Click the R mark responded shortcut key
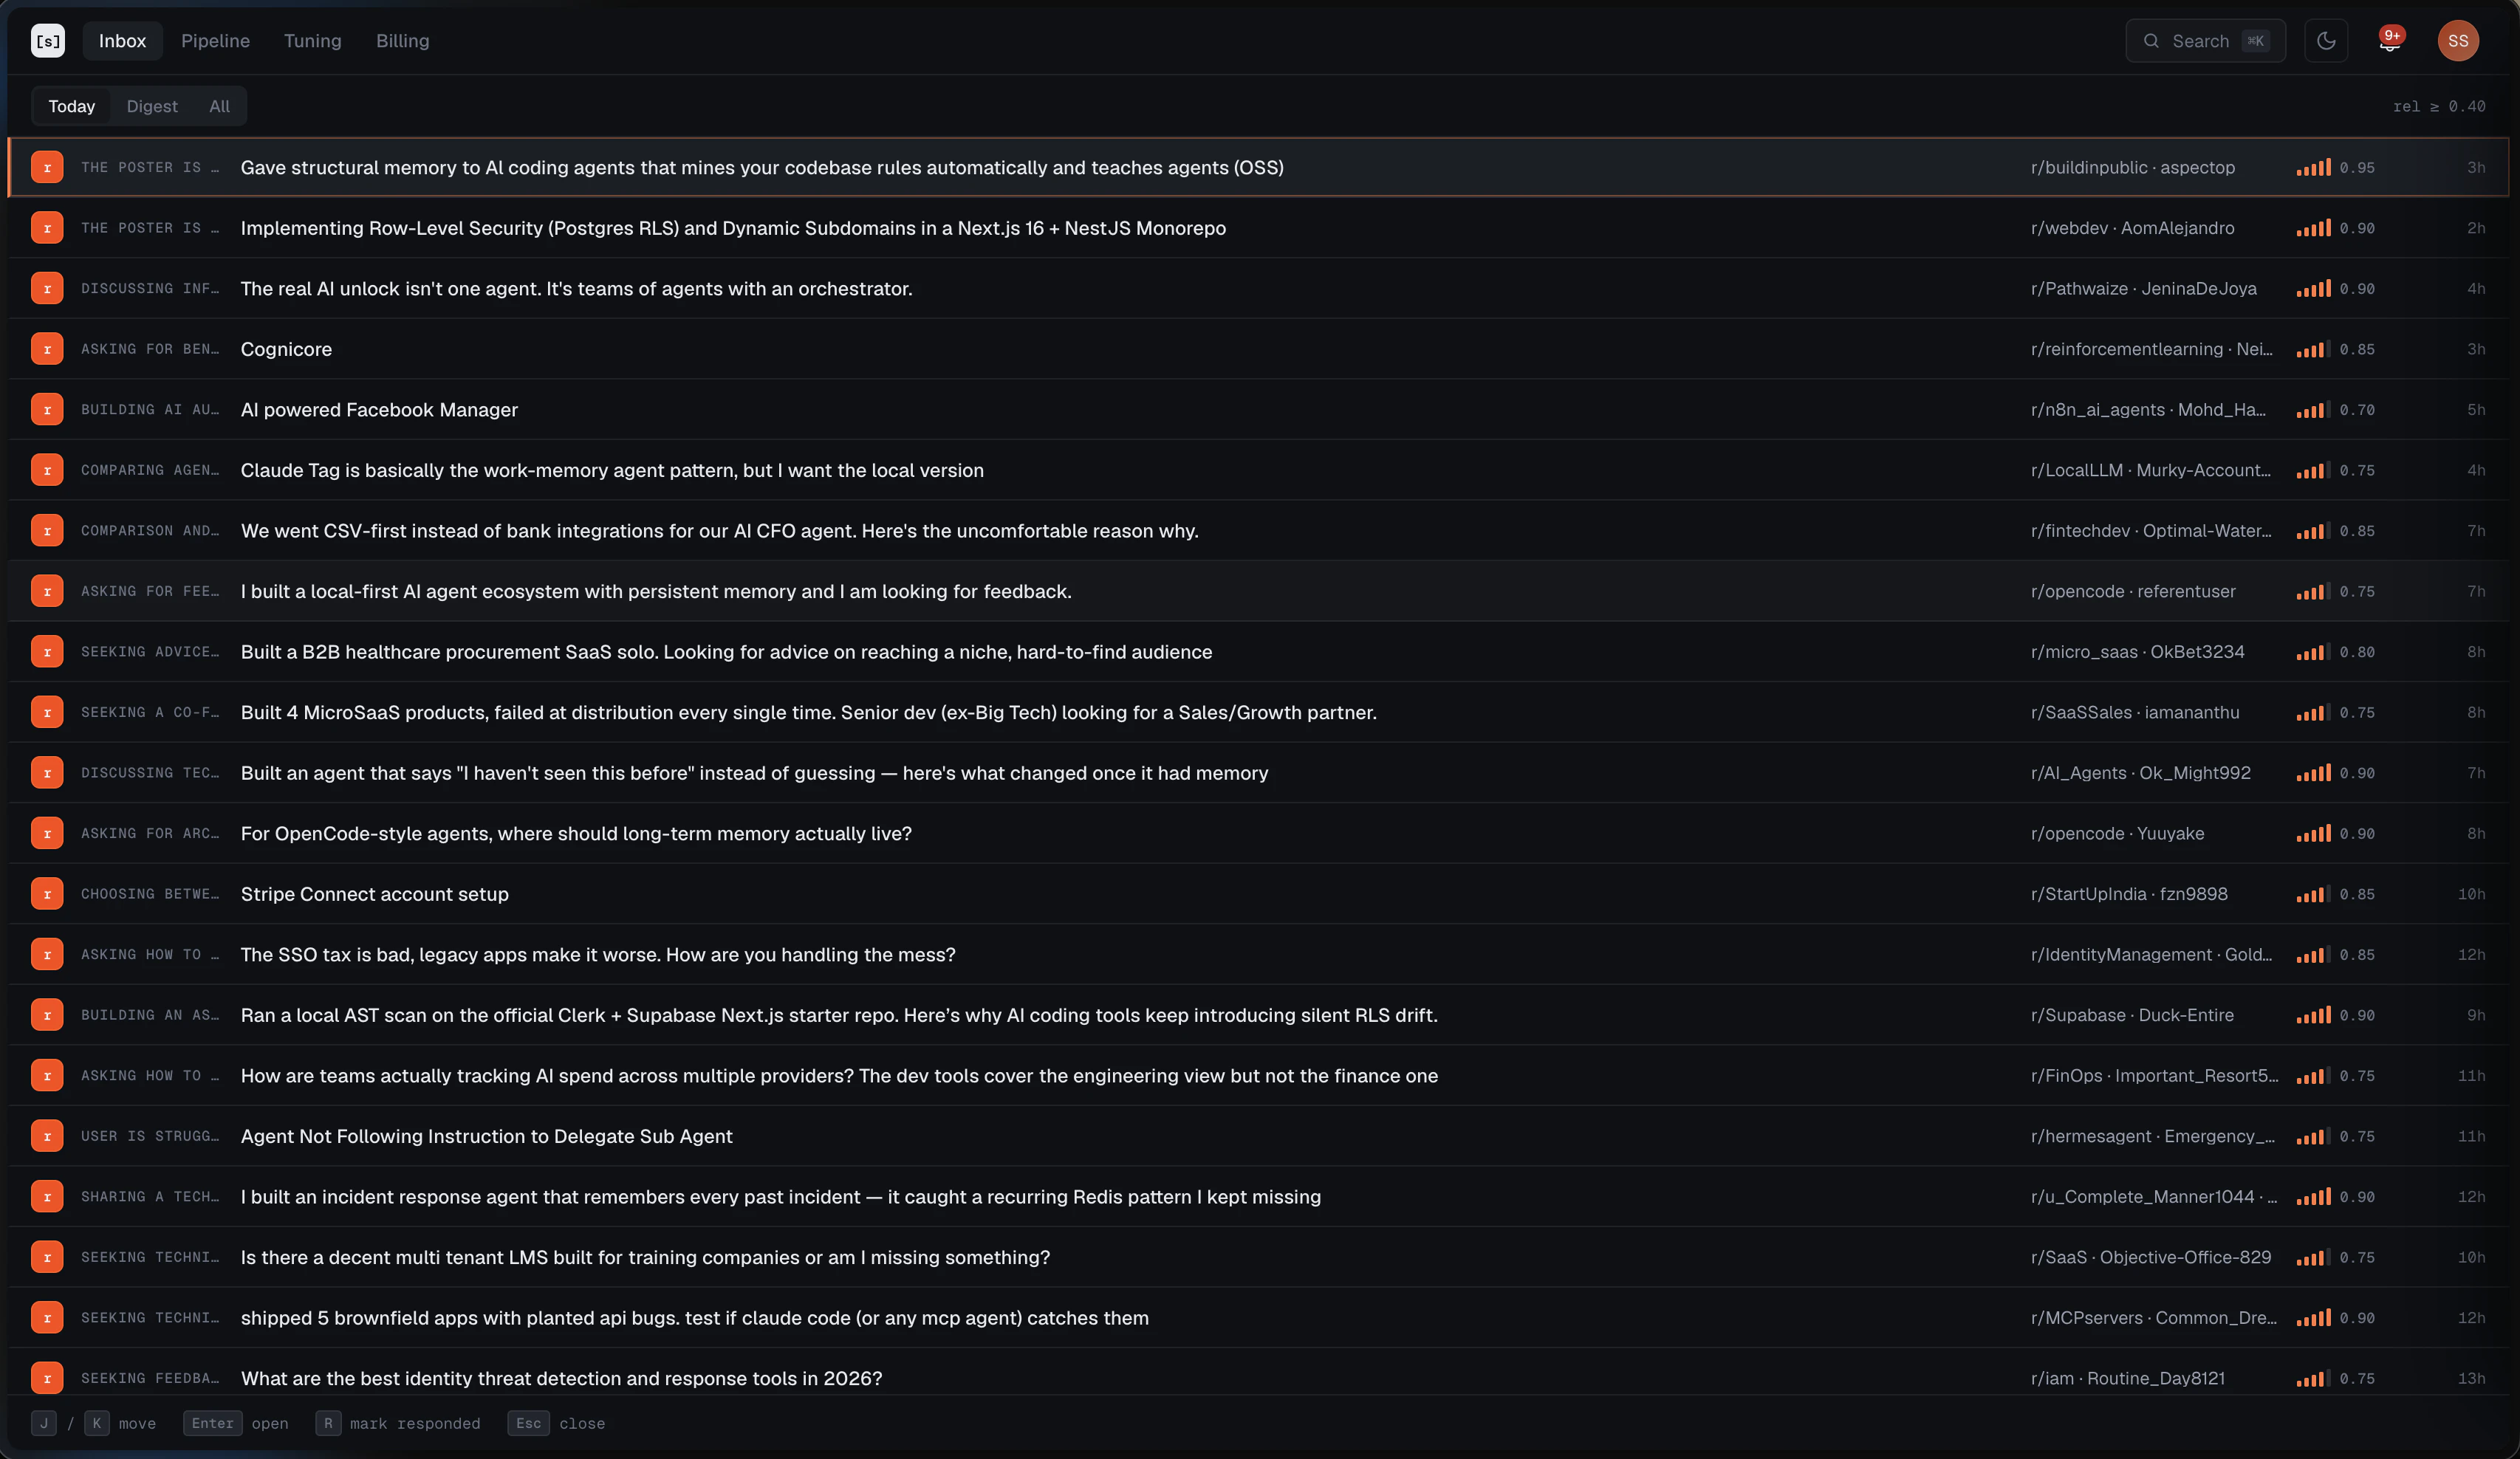Image resolution: width=2520 pixels, height=1459 pixels. click(328, 1423)
